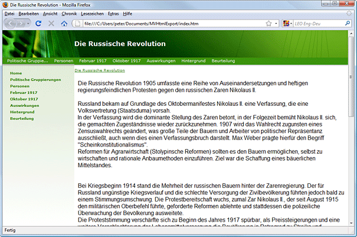
Task: Maximize the Firefox window
Action: (335, 4)
